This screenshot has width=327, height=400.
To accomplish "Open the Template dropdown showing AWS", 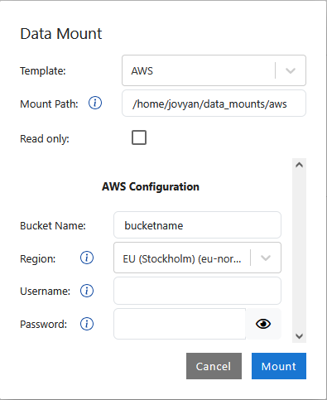I will [214, 70].
